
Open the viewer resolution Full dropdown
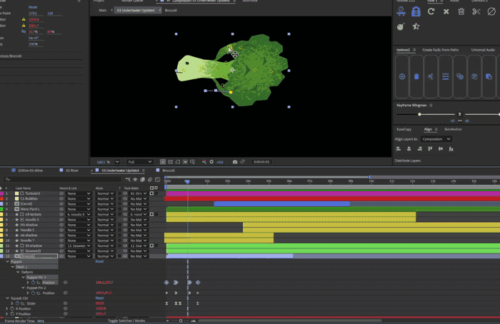pyautogui.click(x=140, y=162)
